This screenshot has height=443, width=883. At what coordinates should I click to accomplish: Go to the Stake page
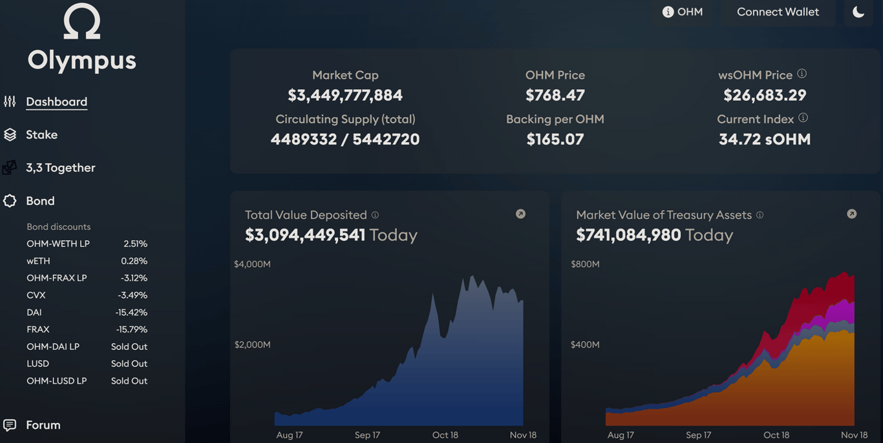click(42, 134)
